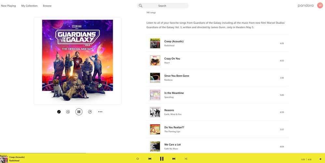Click the We Care a Lot album thumbnail
Screen dimensions: 325x163
(x=155, y=146)
